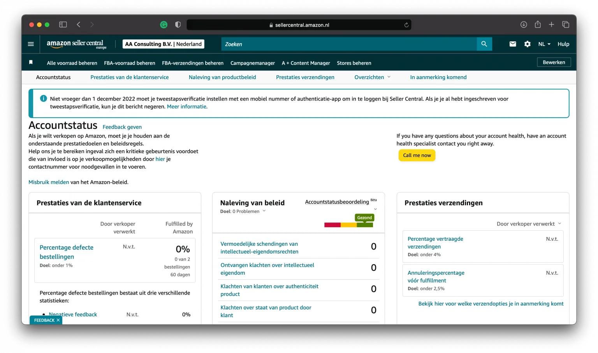Open Campagnemanager
Screen dimensions: 598x353
(253, 63)
